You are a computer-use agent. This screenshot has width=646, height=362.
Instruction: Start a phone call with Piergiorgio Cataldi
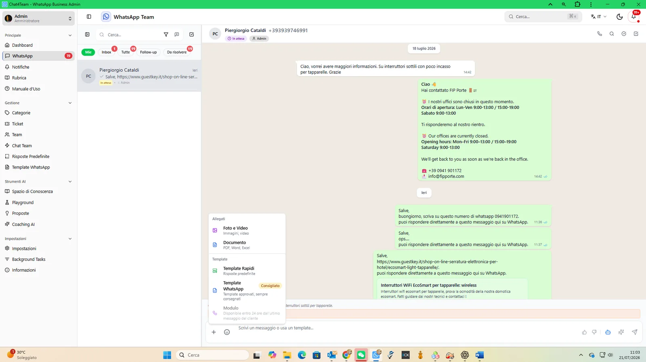pos(600,34)
